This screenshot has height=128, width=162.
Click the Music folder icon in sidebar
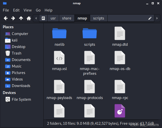coord(8,66)
